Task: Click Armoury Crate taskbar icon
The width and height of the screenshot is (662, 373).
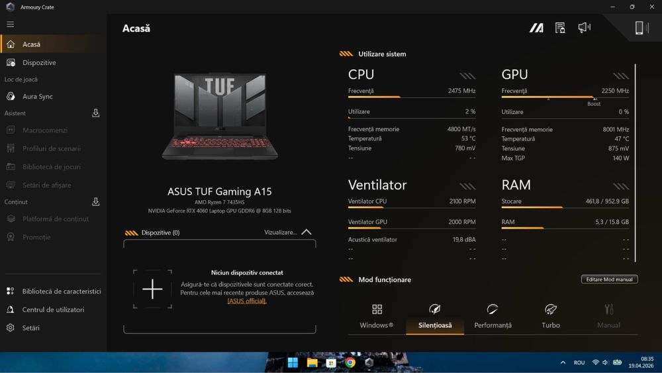Action: pyautogui.click(x=369, y=362)
